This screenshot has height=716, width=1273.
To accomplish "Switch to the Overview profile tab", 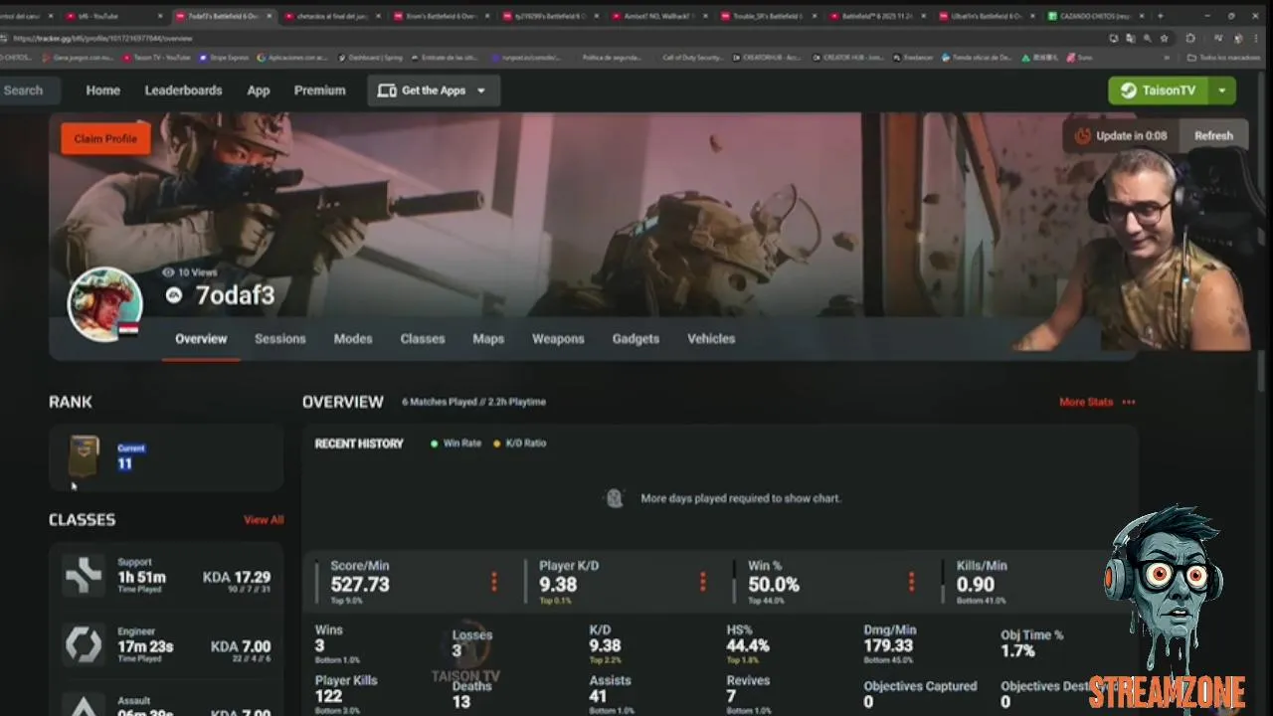I will 201,339.
